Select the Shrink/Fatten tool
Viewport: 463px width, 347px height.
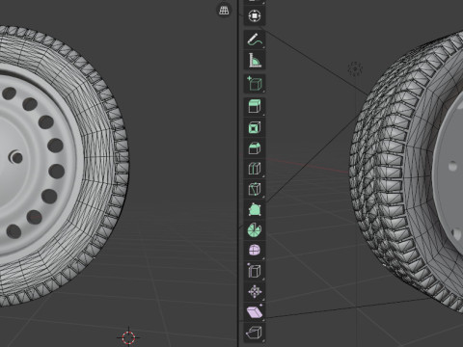(255, 291)
